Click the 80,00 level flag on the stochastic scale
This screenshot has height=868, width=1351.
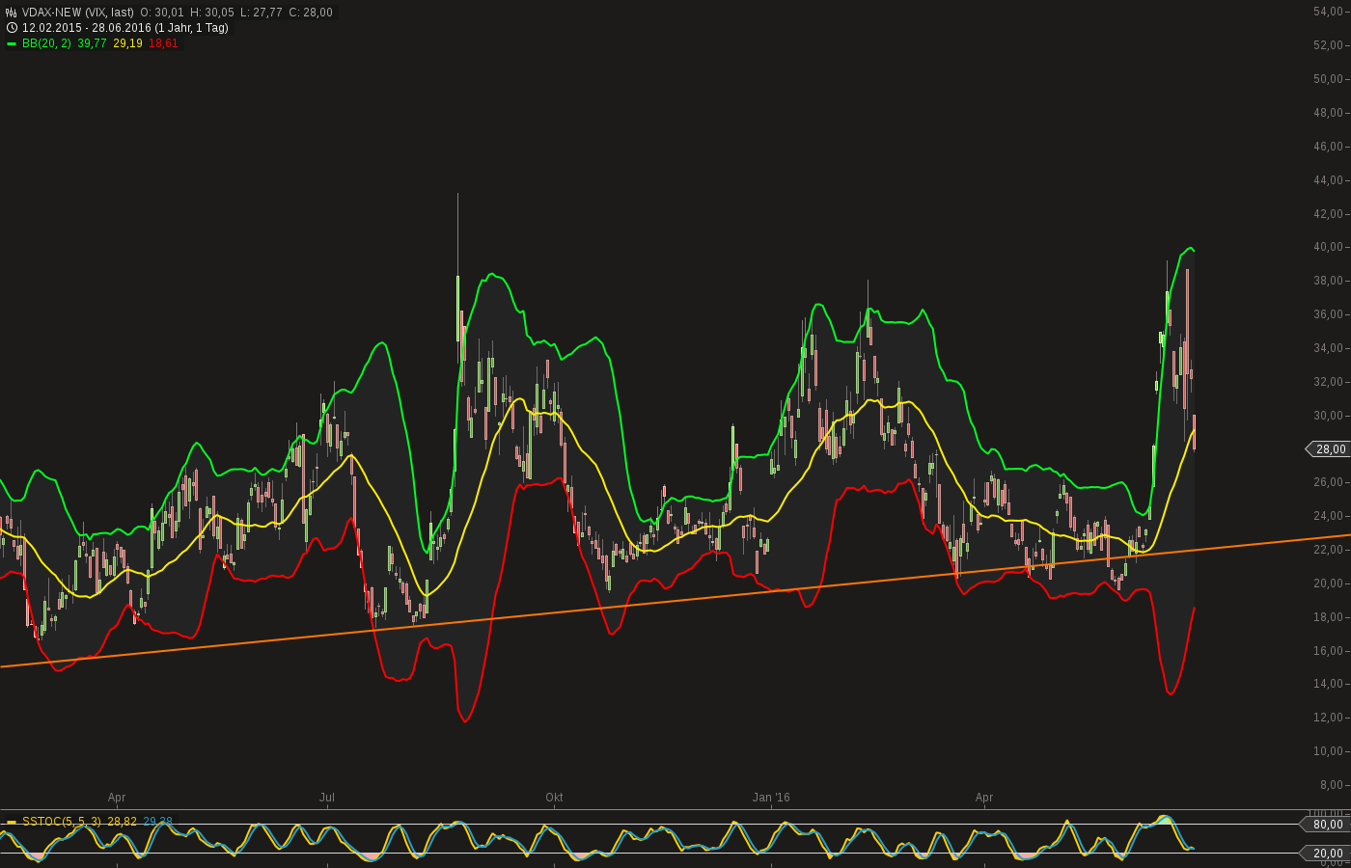(1329, 825)
